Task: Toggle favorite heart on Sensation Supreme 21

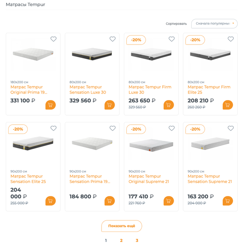Action: [x=231, y=128]
